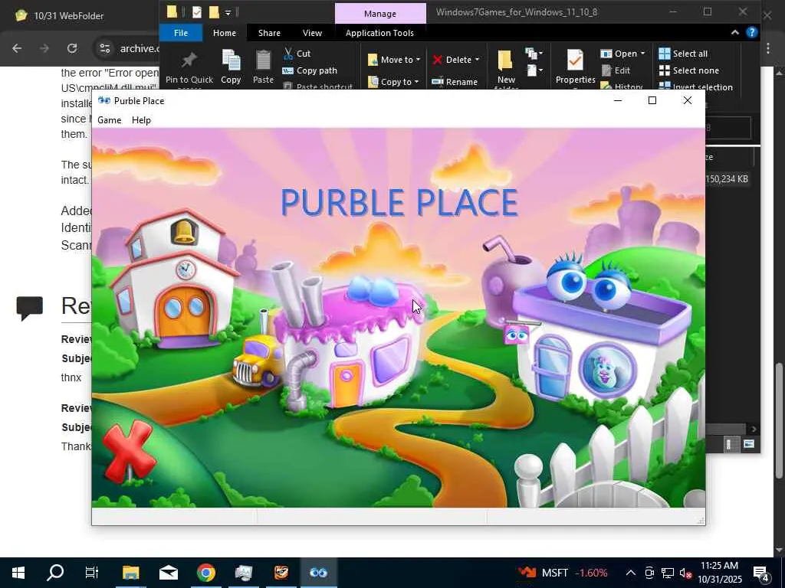Open the Windows Start menu
The height and width of the screenshot is (588, 785).
pos(18,573)
